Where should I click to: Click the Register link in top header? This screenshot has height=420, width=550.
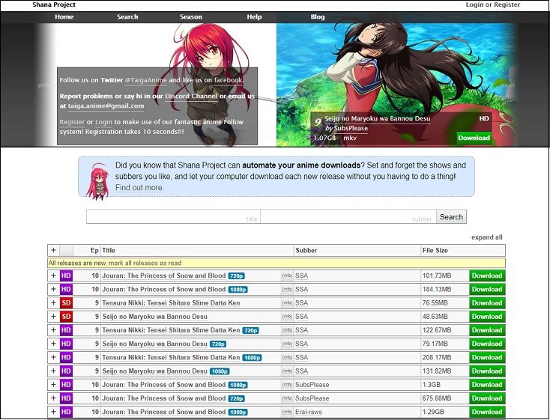[x=507, y=5]
